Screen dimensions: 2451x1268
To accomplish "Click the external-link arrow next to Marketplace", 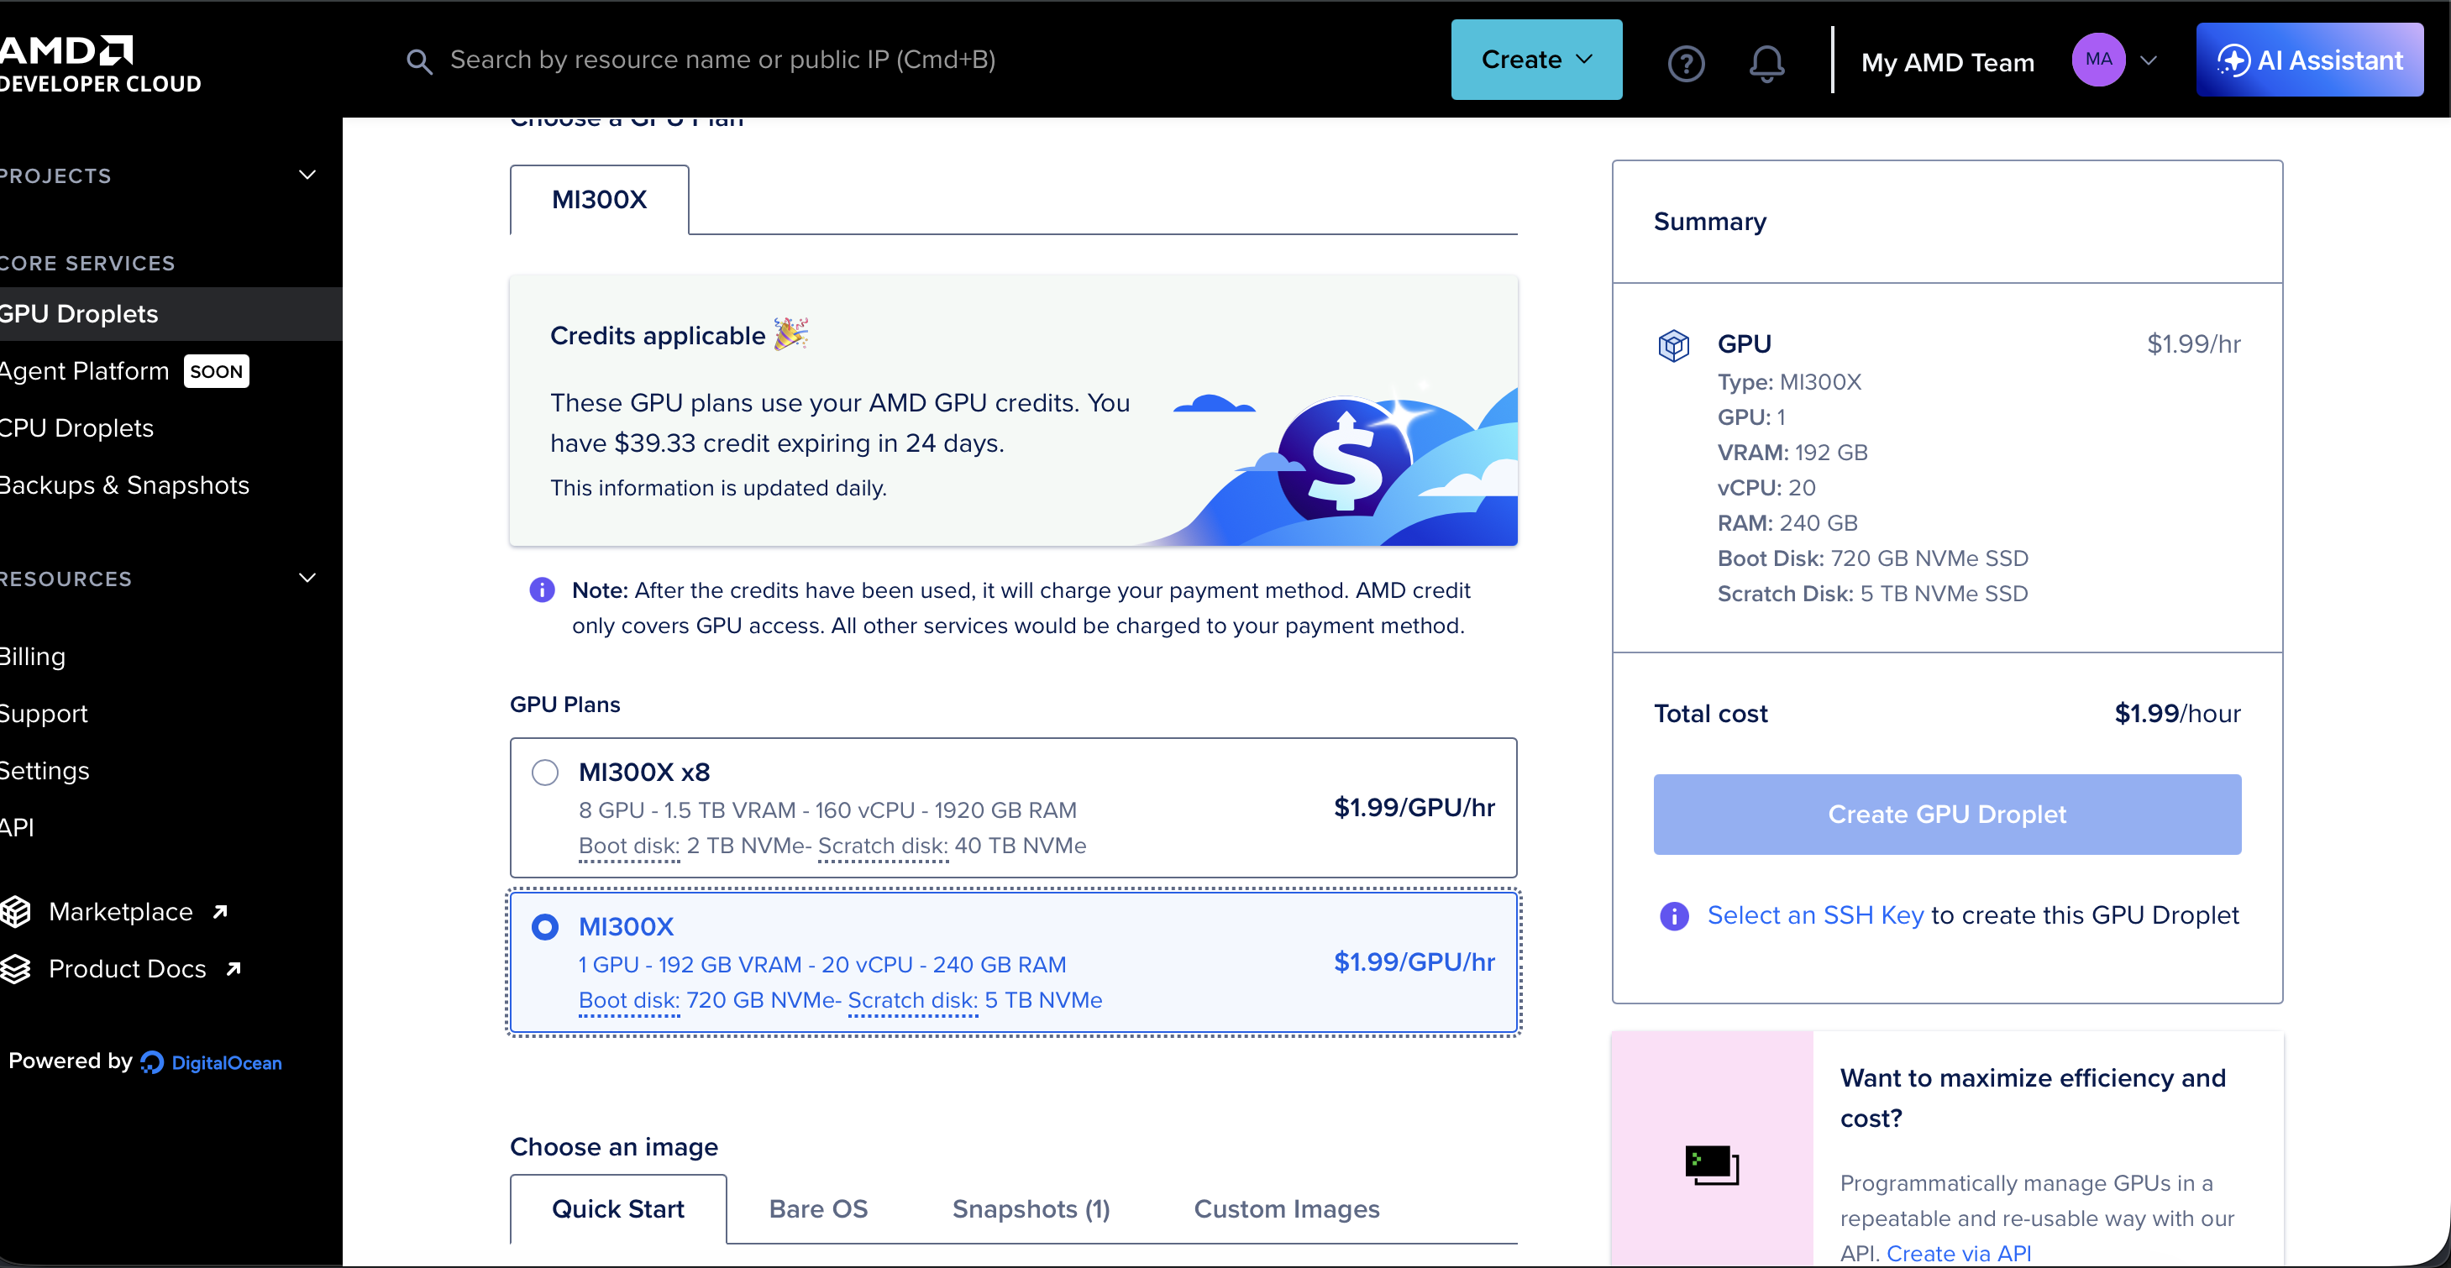I will 221,911.
